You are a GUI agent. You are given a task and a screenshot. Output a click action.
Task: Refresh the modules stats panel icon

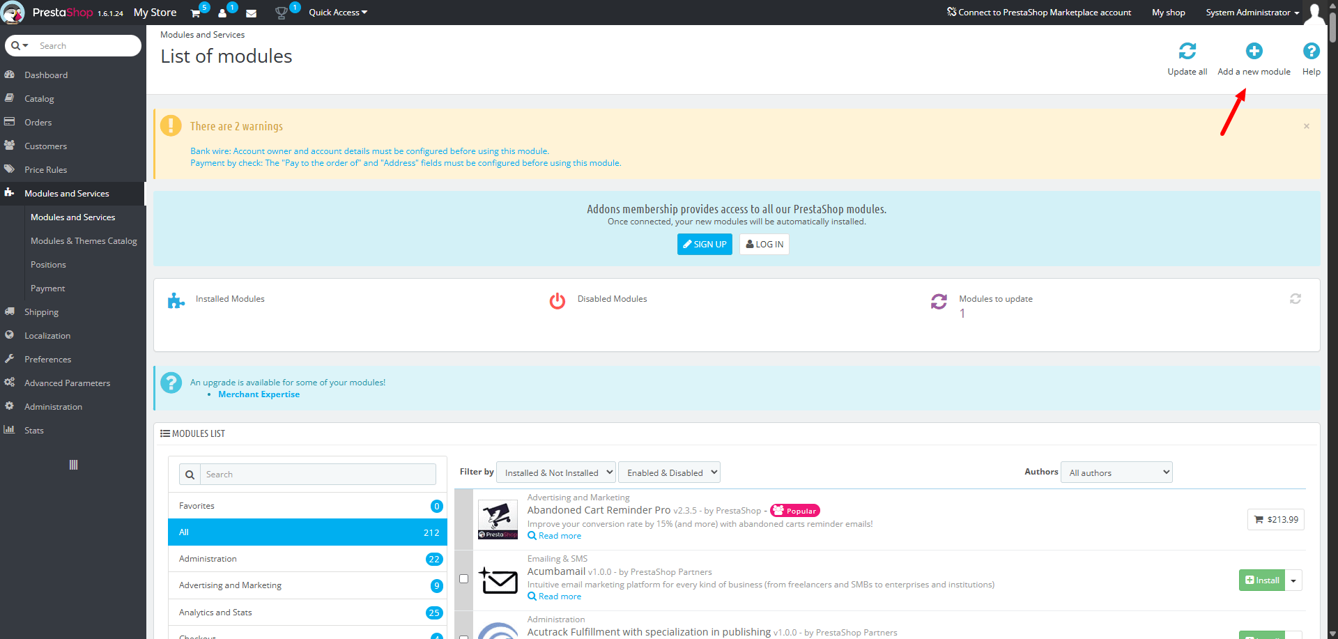pos(1295,299)
